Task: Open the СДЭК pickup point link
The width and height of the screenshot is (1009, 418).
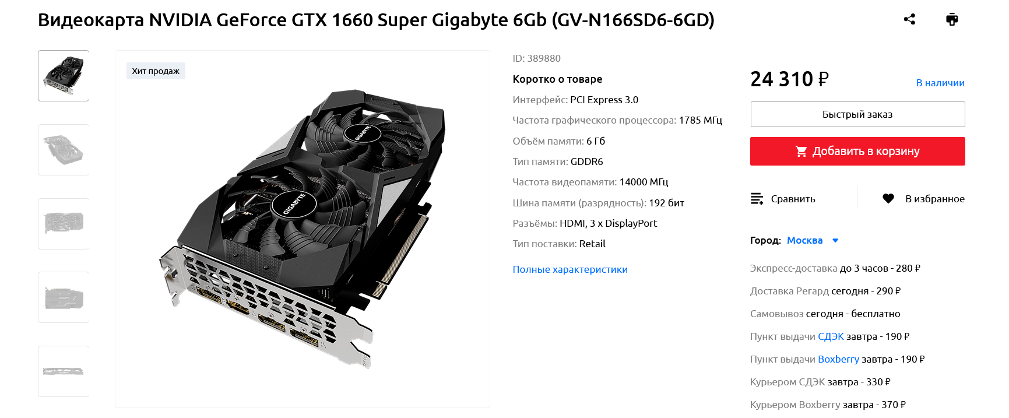Action: pyautogui.click(x=831, y=336)
